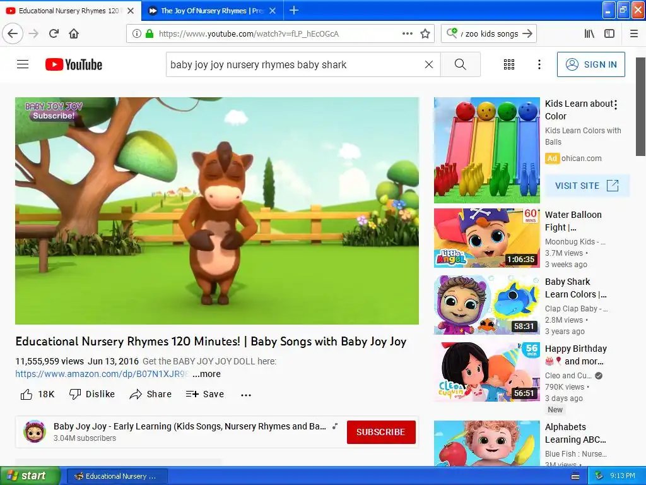Click the system tray icon beside the clock
The image size is (646, 485).
click(599, 476)
